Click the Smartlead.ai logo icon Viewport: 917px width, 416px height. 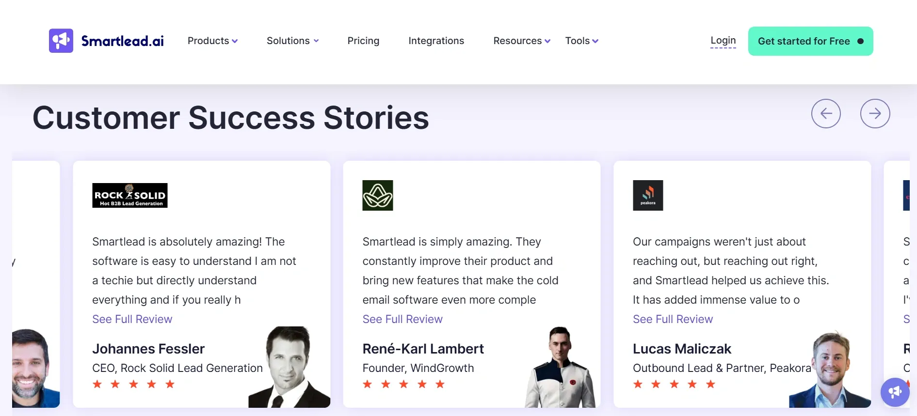61,40
